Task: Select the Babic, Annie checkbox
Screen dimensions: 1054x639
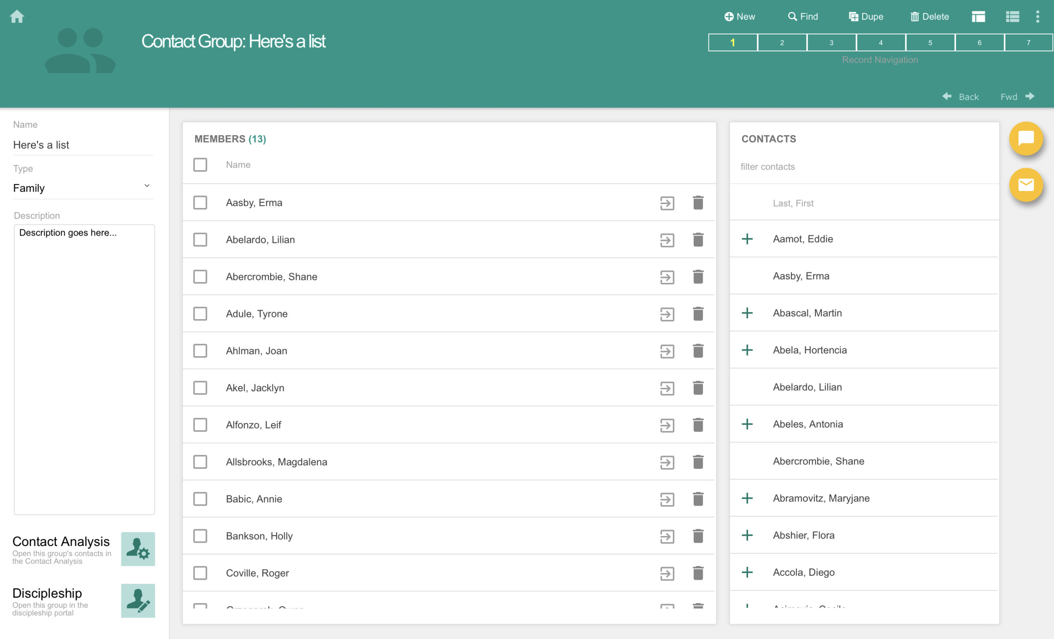Action: click(x=200, y=499)
